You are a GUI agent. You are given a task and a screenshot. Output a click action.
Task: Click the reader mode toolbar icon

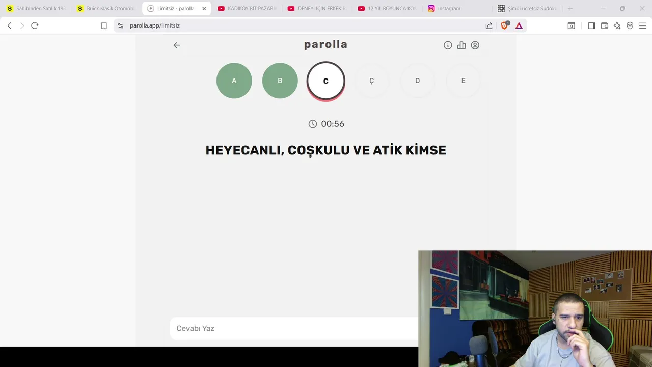(572, 25)
